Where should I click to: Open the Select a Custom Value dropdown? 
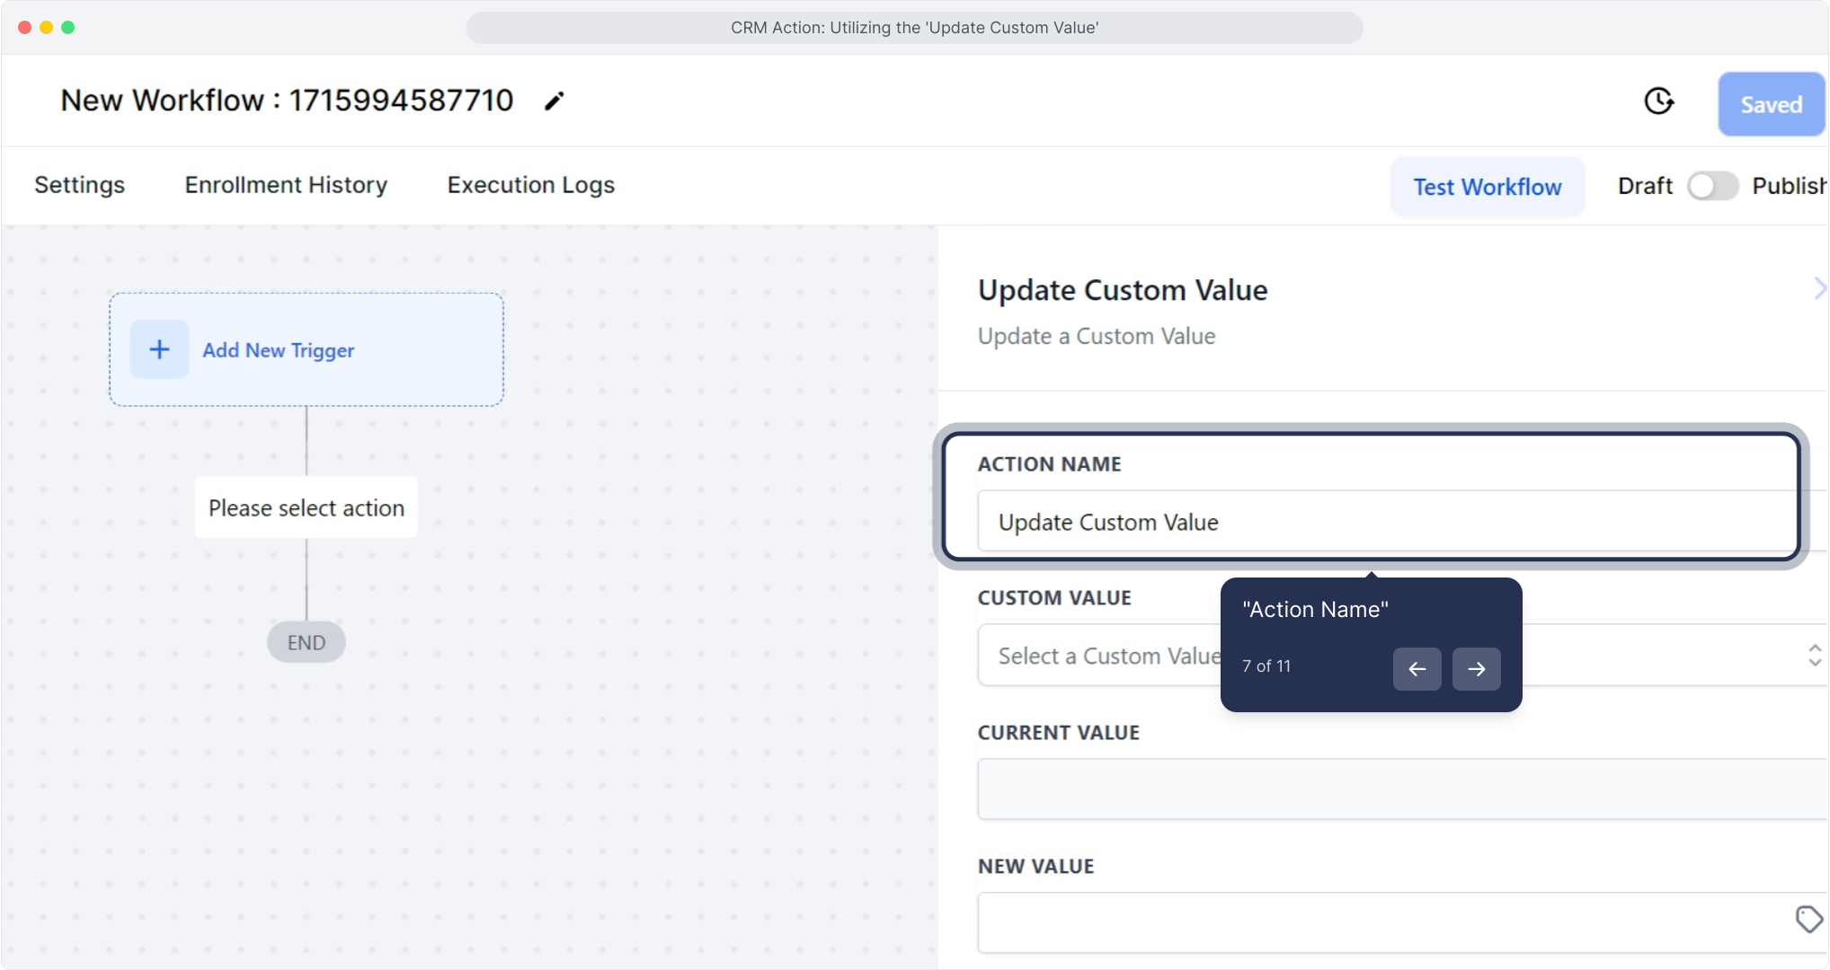(1106, 656)
